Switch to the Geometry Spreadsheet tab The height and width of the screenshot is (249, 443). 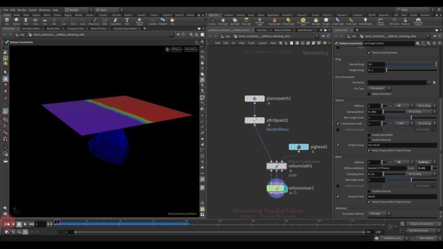coord(125,29)
